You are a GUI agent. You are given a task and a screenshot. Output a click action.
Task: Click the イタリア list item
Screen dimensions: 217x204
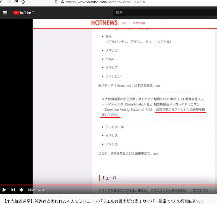click(x=111, y=68)
